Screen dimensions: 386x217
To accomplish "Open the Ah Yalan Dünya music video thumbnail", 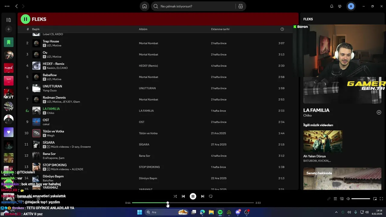I will [x=323, y=141].
